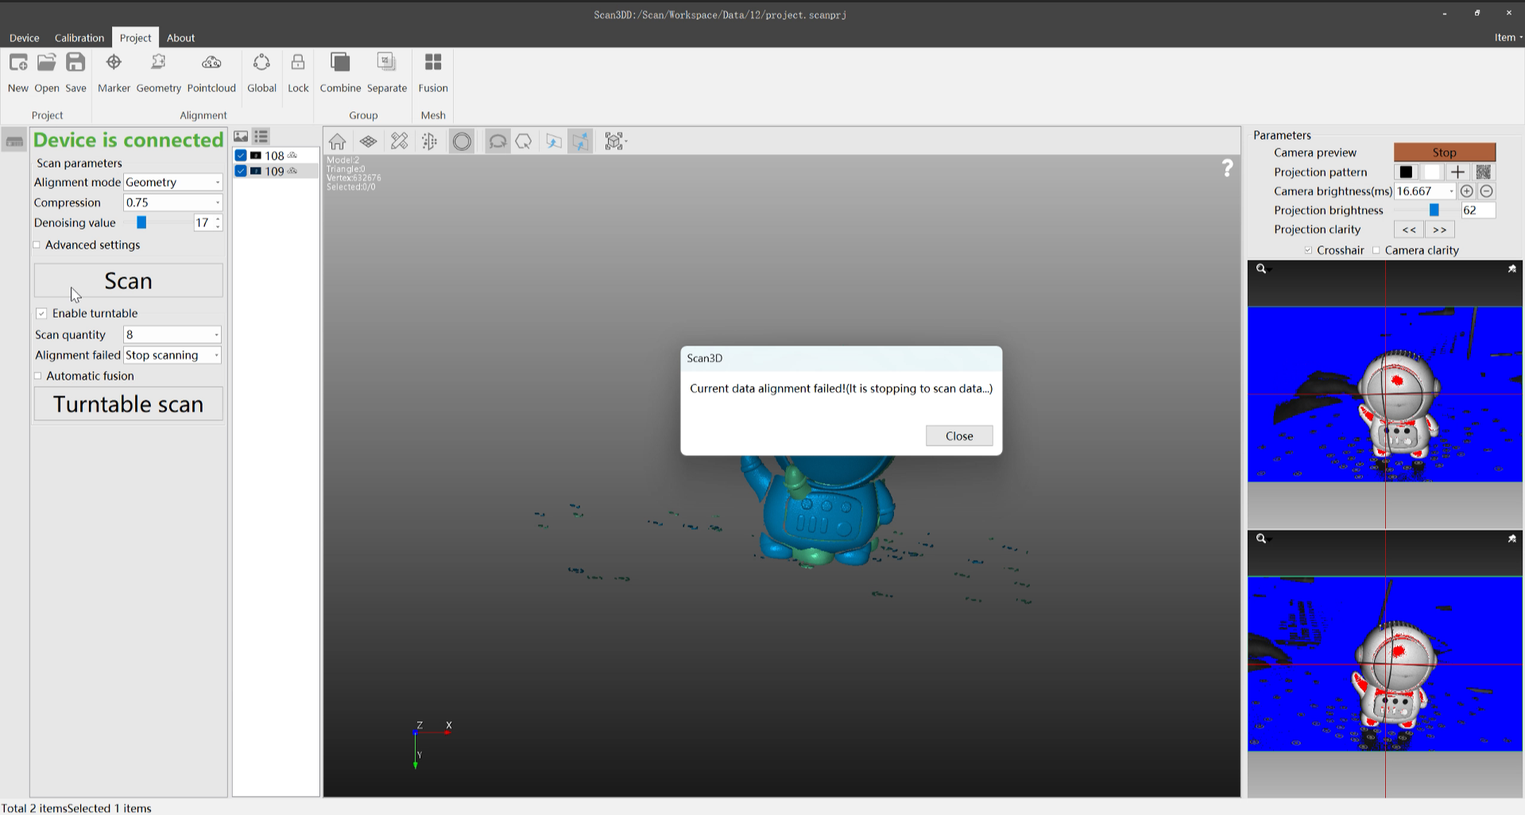Select the white projection pattern
Screen dimensions: 1525x815
1432,172
